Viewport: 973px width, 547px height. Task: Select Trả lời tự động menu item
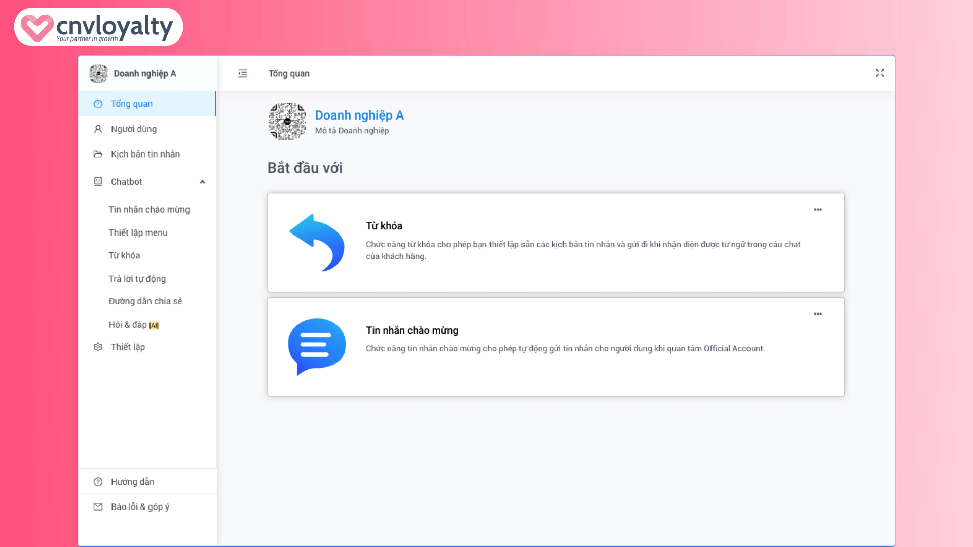click(137, 278)
